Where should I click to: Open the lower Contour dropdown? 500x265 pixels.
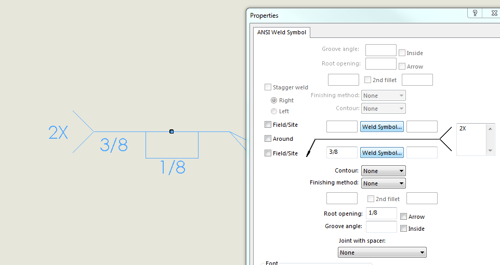tap(383, 171)
